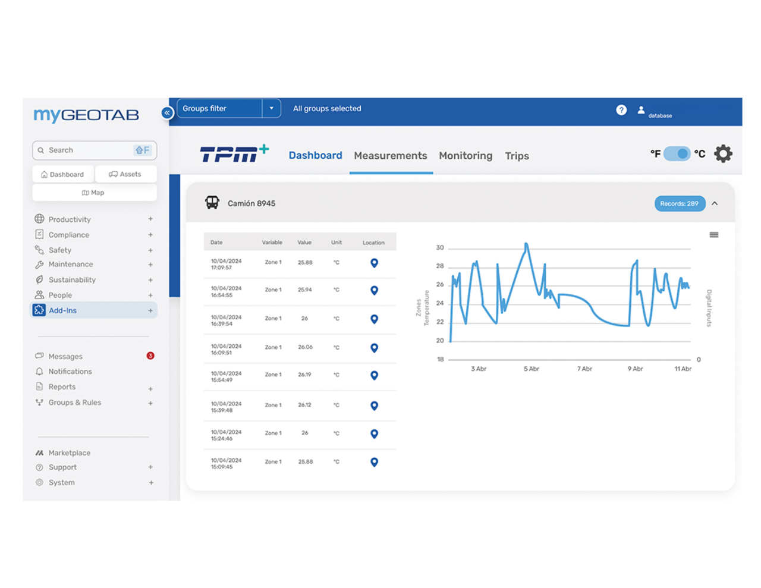Screen dimensions: 761x588
Task: Click the value 26.19 in the table
Action: click(x=304, y=375)
